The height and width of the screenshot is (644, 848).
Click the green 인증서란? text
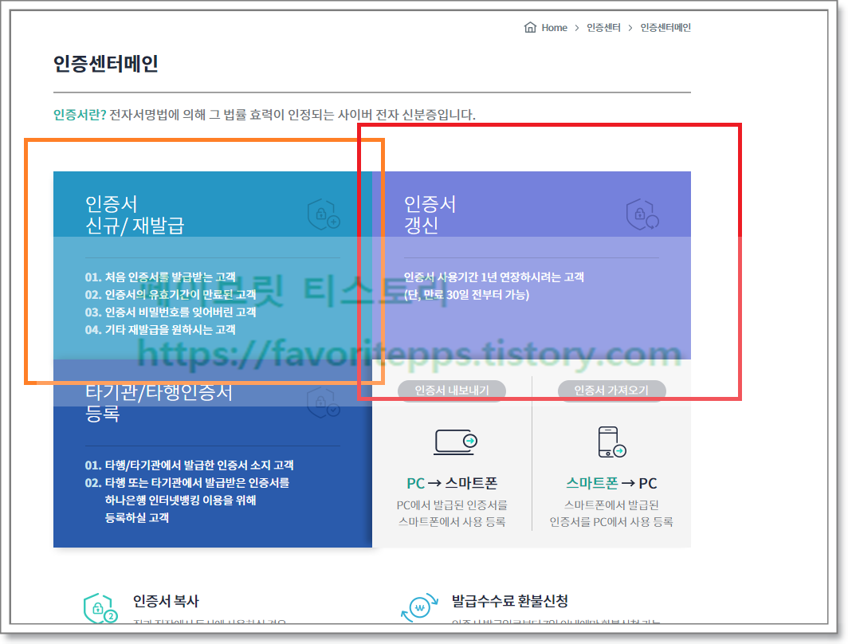(80, 115)
